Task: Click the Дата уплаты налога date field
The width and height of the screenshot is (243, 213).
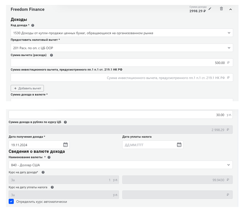Action: coord(148,145)
